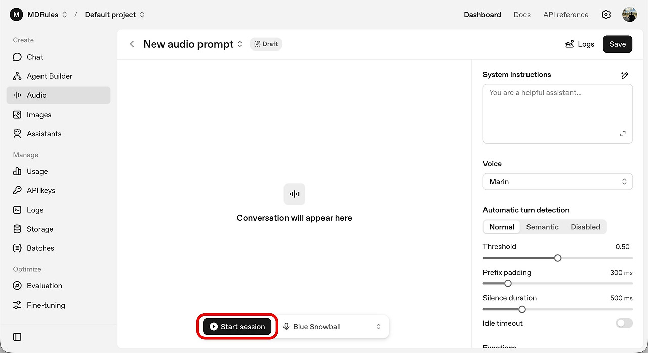Open Batches in the sidebar
This screenshot has height=353, width=648.
(x=58, y=248)
